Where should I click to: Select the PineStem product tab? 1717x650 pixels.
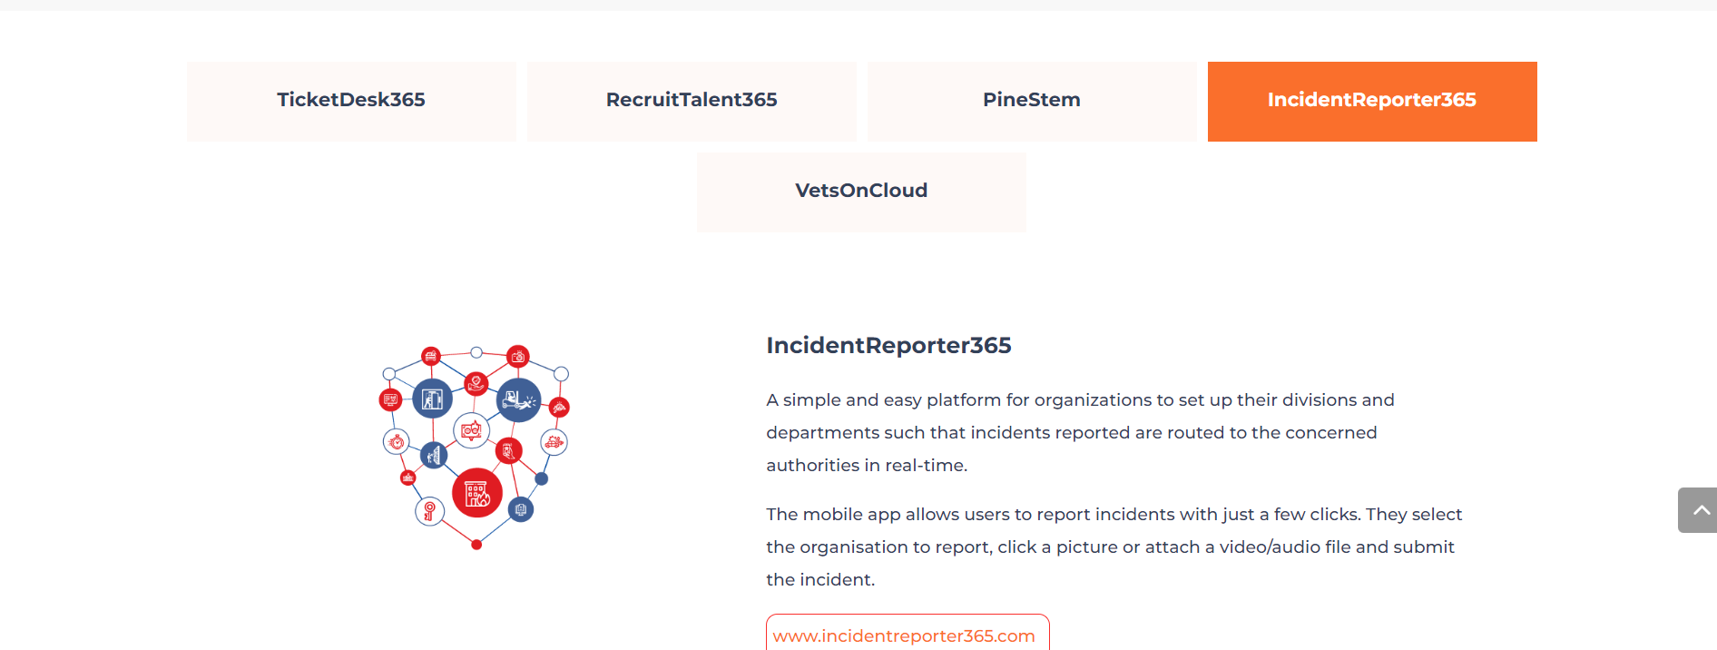click(x=1031, y=101)
